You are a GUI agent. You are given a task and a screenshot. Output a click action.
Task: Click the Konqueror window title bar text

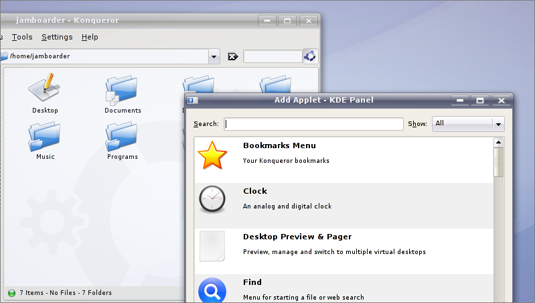pos(67,20)
